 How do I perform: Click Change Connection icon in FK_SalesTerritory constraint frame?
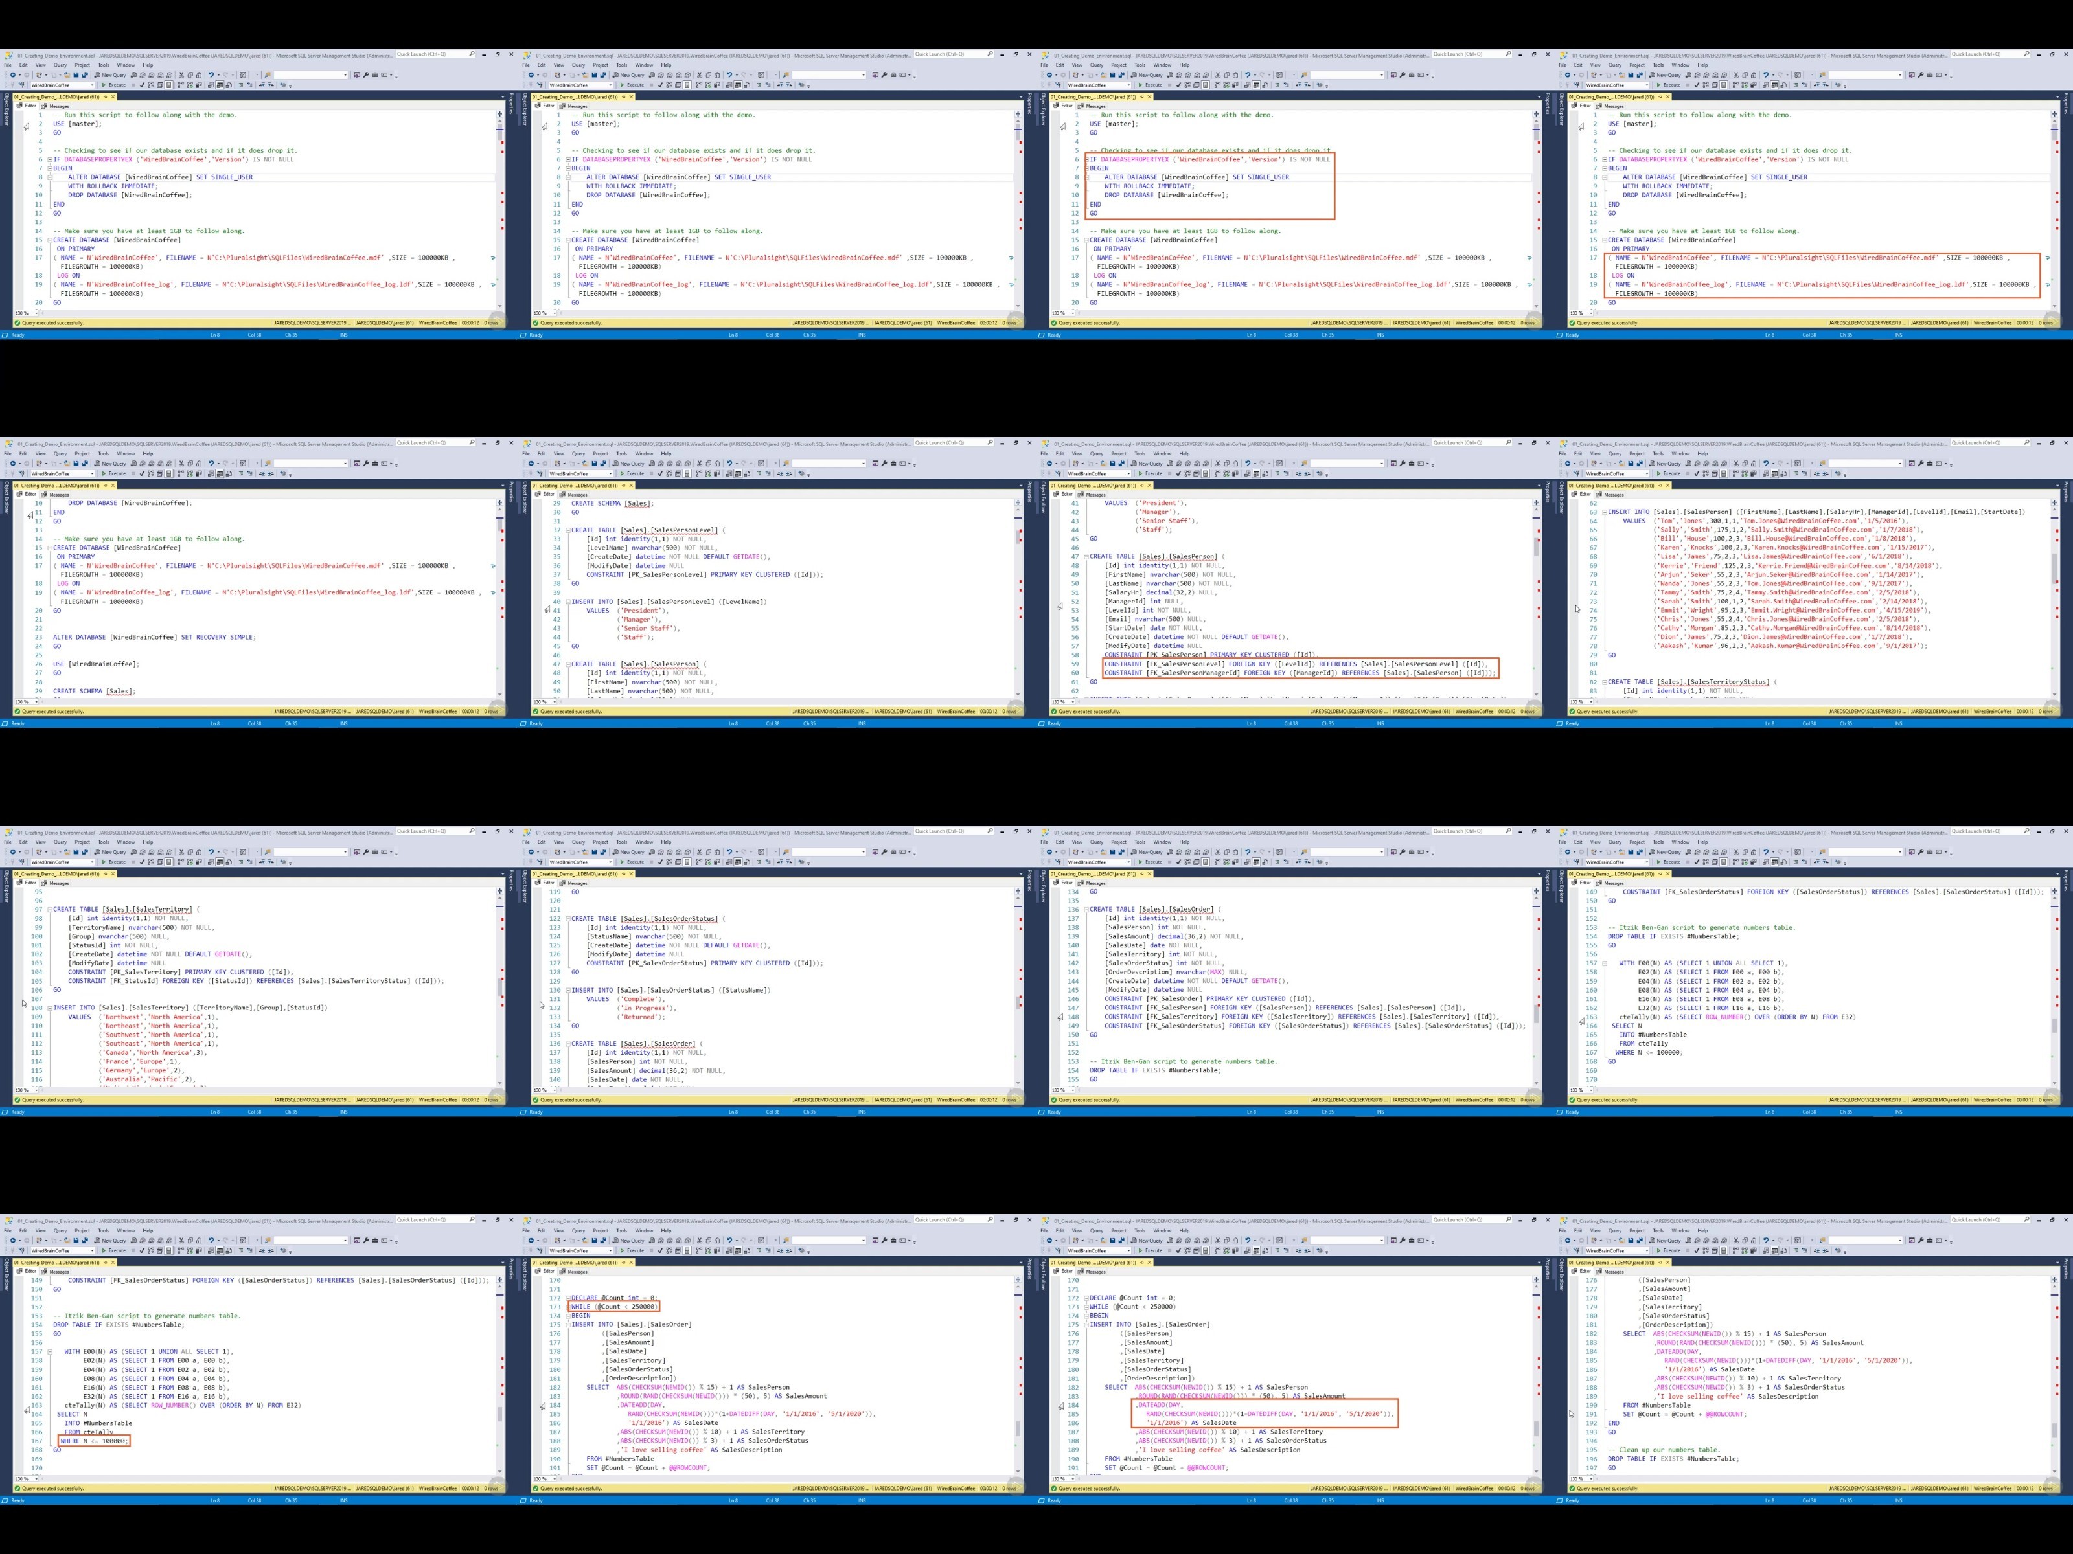point(1058,862)
